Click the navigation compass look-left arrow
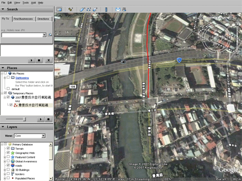 pyautogui.click(x=209, y=38)
